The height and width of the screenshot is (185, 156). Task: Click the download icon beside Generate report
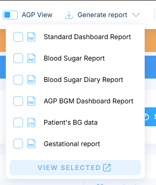pos(69,15)
